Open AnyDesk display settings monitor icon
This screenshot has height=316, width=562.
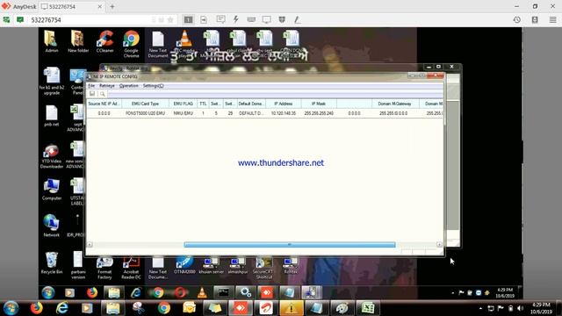point(267,19)
